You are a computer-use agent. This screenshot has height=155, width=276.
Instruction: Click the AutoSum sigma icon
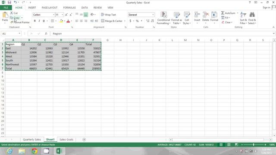(223, 13)
